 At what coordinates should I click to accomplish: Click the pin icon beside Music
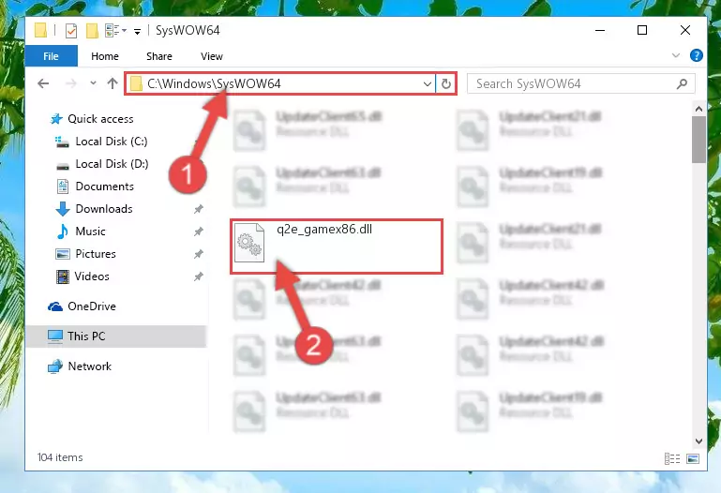198,232
